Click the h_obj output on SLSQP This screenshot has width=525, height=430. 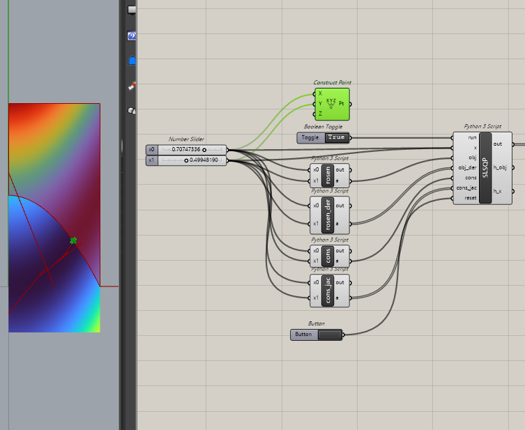tap(499, 167)
